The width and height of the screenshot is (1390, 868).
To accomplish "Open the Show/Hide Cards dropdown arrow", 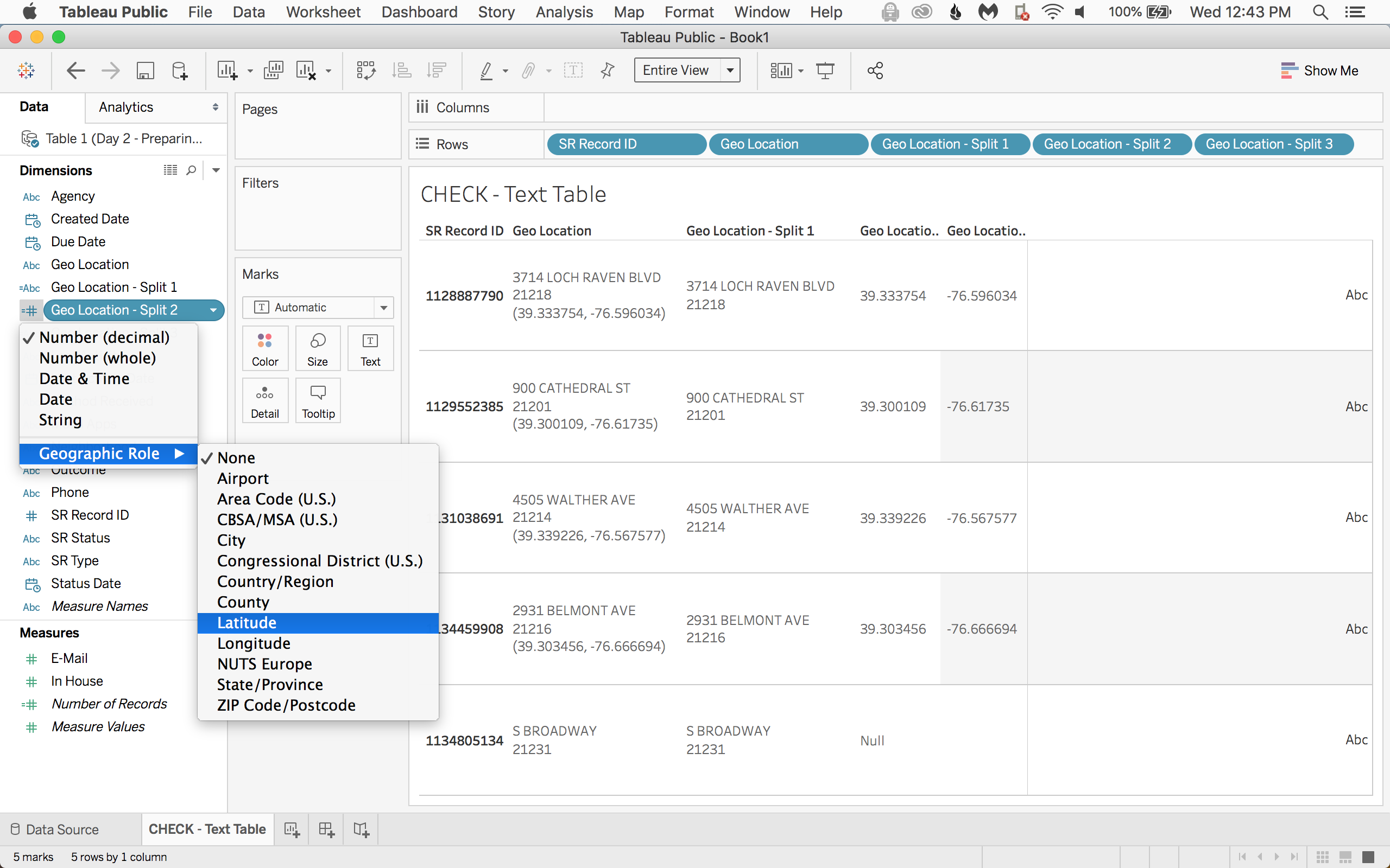I will [x=801, y=71].
